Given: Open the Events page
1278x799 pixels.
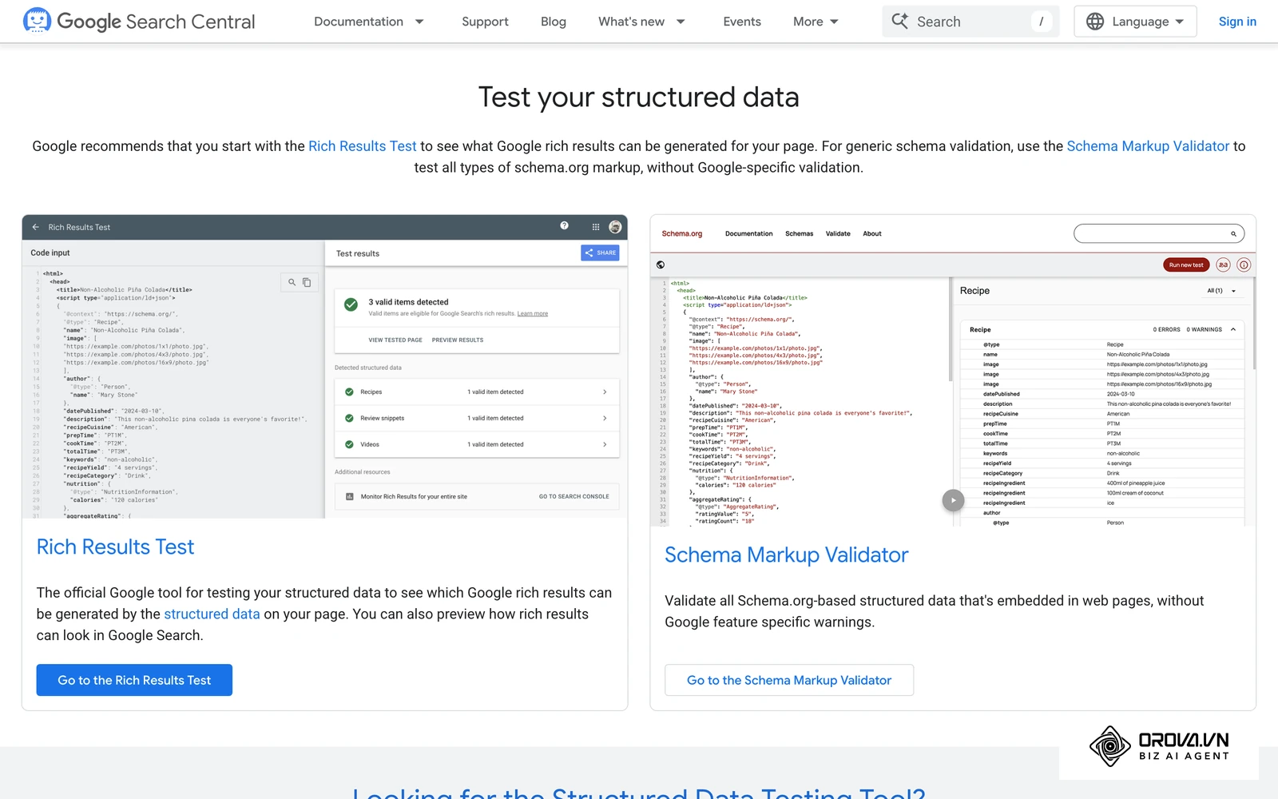Looking at the screenshot, I should [x=742, y=22].
